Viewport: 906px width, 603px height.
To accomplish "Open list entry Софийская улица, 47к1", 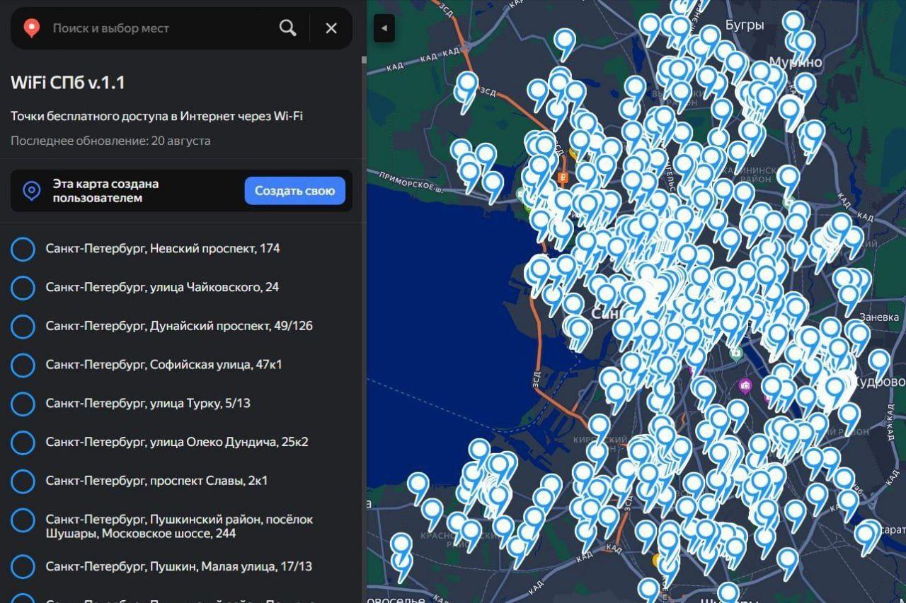I will click(164, 365).
